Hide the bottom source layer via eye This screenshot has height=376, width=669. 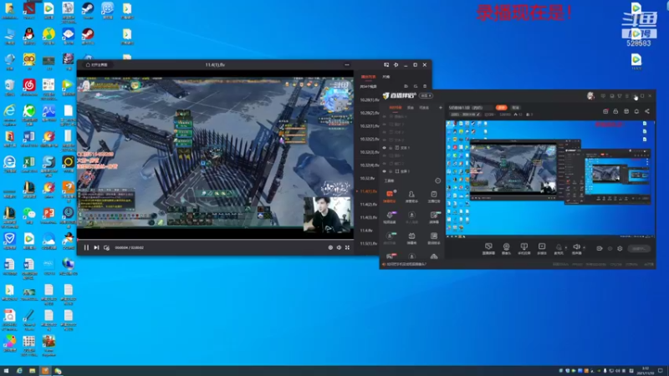(x=385, y=171)
